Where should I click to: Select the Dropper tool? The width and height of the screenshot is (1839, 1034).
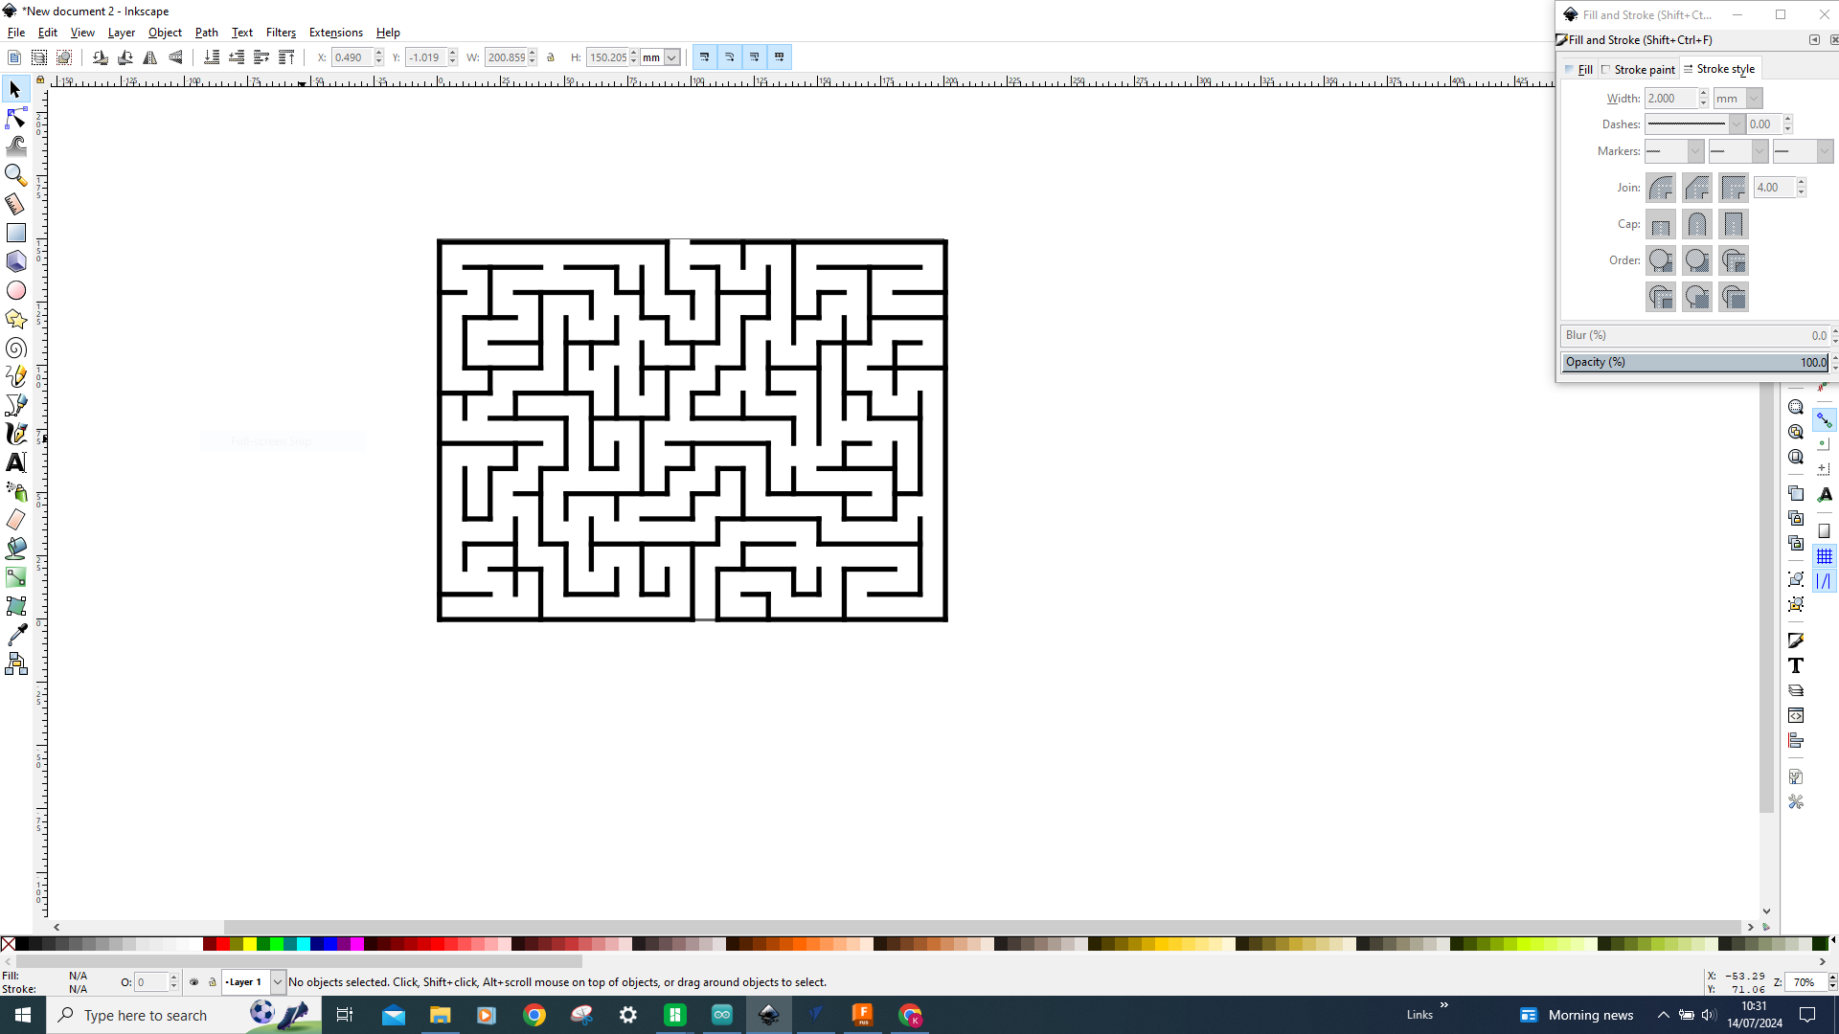pos(15,634)
